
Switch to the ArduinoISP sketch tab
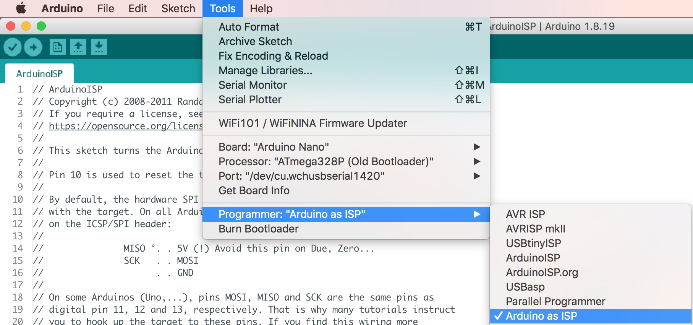[x=39, y=74]
